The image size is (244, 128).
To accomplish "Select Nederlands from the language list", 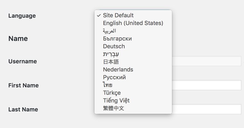I will 118,69.
